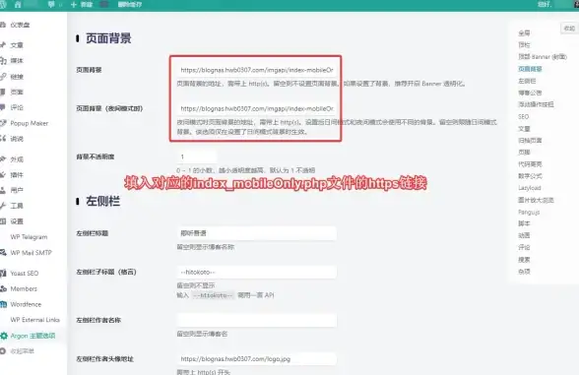Open WP External Links in the sidebar
This screenshot has width=579, height=375.
click(x=35, y=320)
